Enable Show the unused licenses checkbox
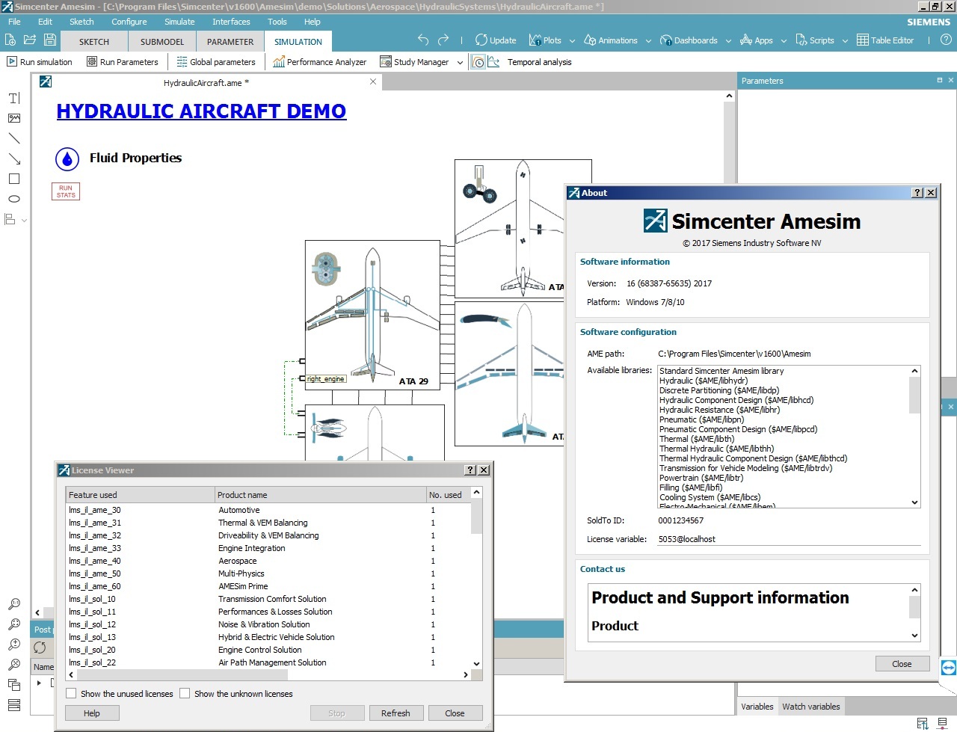The width and height of the screenshot is (957, 732). tap(71, 693)
